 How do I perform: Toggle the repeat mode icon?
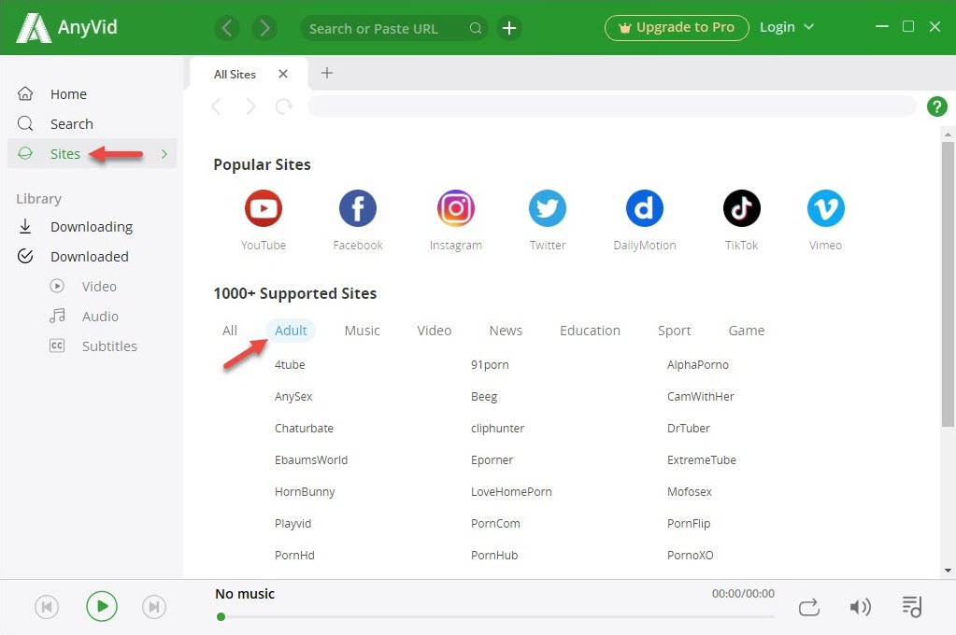[809, 607]
